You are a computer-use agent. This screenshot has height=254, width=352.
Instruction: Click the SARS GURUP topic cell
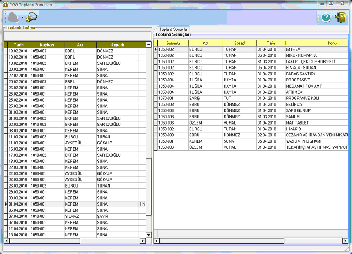(317, 110)
